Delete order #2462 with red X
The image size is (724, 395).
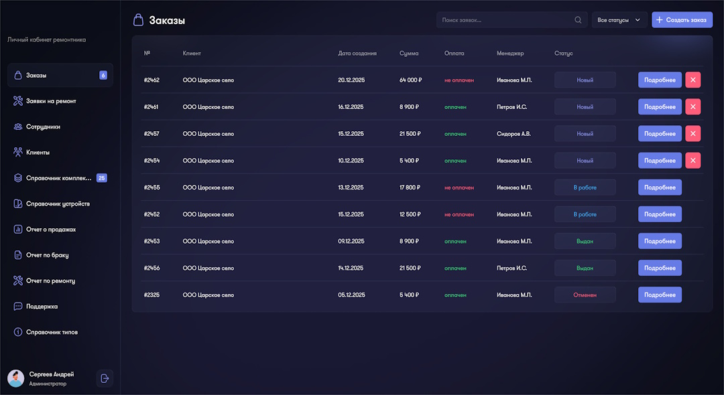coord(692,80)
